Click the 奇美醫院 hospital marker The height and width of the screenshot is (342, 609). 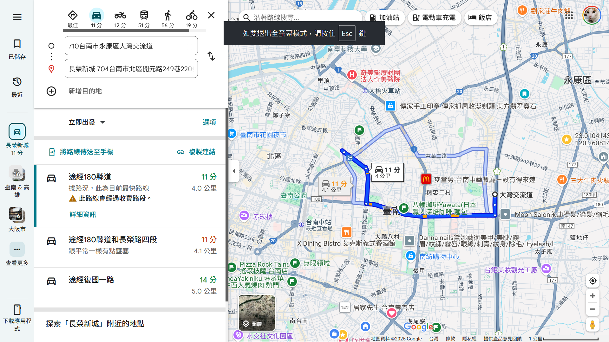352,75
